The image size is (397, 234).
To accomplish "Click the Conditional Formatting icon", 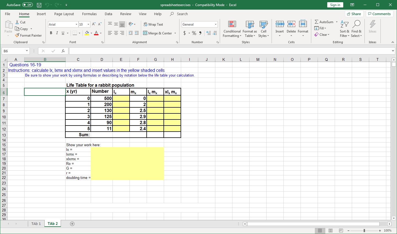I will click(232, 25).
